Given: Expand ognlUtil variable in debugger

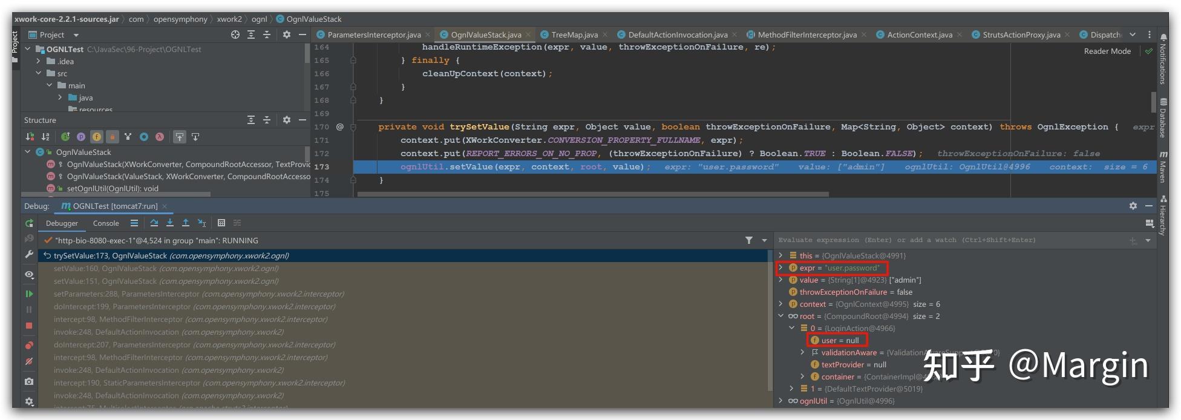Looking at the screenshot, I should (781, 401).
